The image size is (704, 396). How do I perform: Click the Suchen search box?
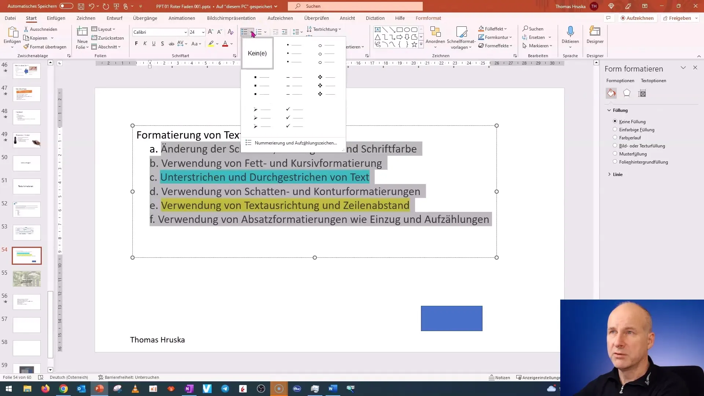pyautogui.click(x=355, y=6)
